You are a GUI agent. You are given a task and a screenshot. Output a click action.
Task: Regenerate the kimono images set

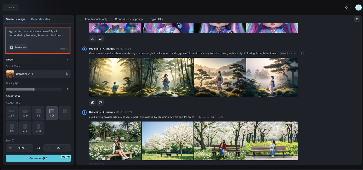[x=100, y=102]
